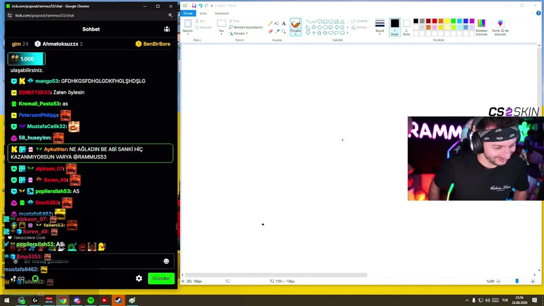The image size is (544, 306).
Task: Open the Paint help question mark icon
Action: (x=539, y=13)
